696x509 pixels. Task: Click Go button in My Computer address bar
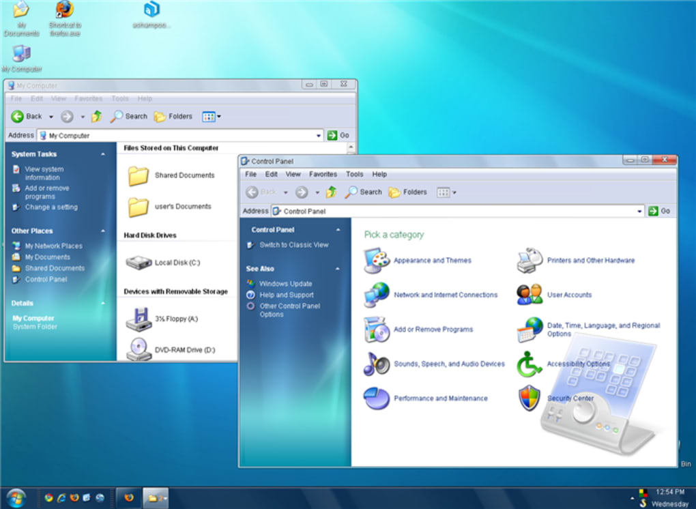click(x=338, y=135)
